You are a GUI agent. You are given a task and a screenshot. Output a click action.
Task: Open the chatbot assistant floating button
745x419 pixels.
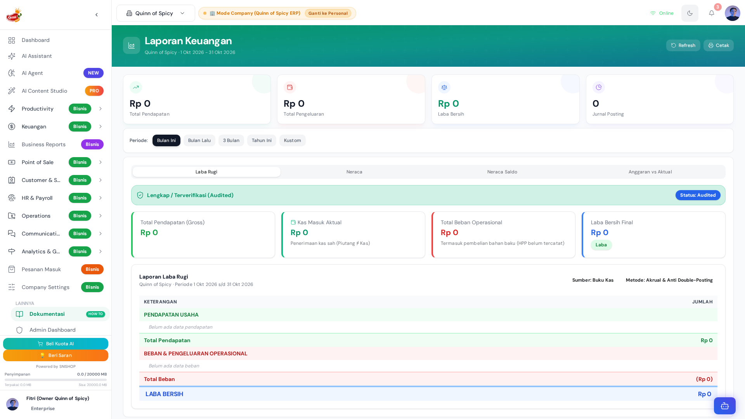tap(725, 406)
